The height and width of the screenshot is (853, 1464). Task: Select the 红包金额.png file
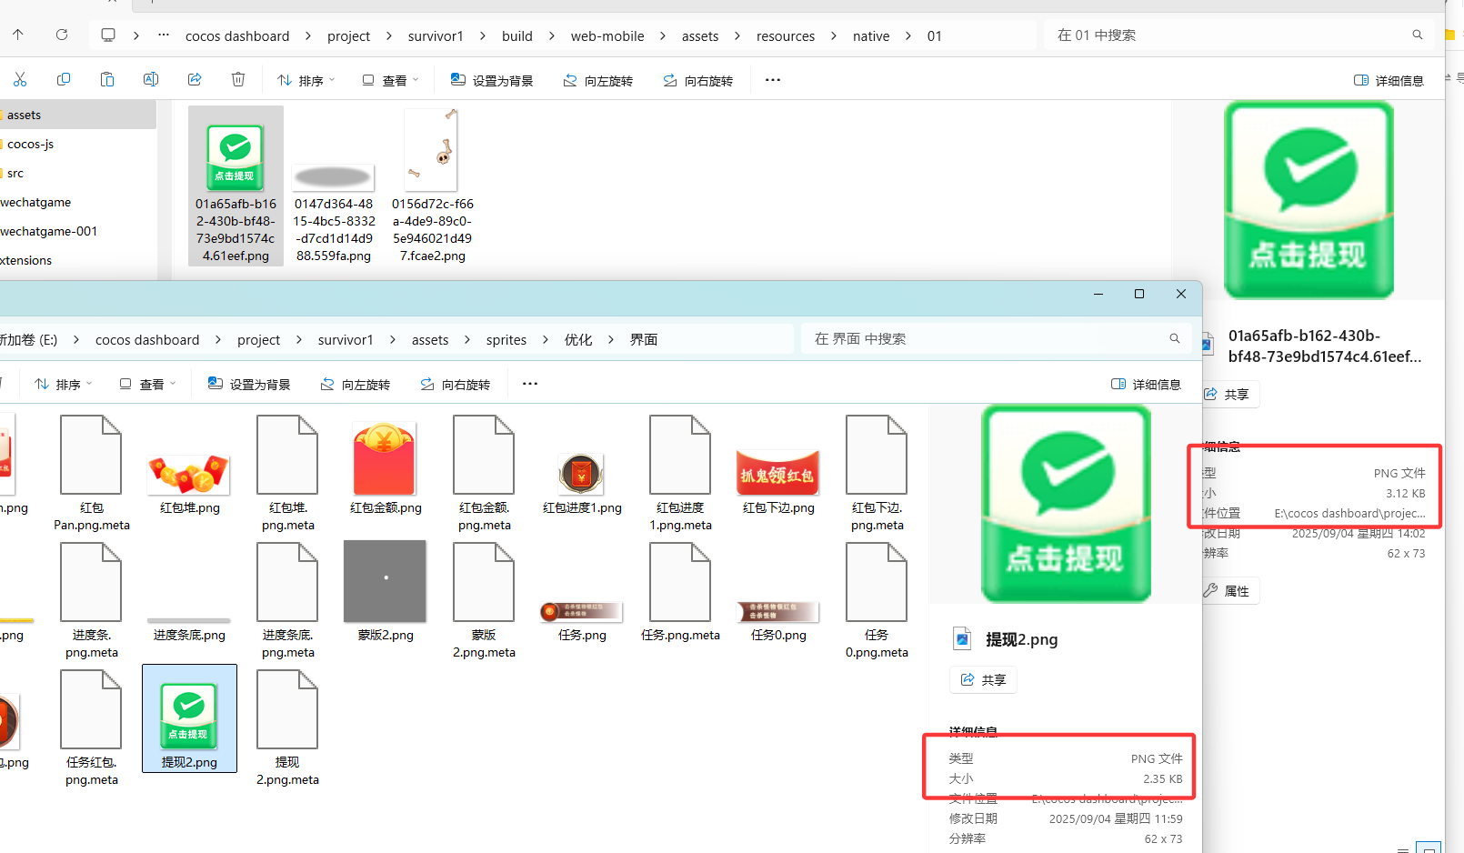click(386, 468)
